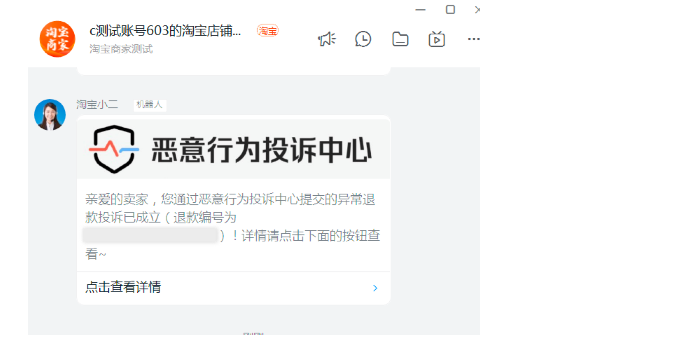Open the three-dot more options menu

pyautogui.click(x=474, y=39)
